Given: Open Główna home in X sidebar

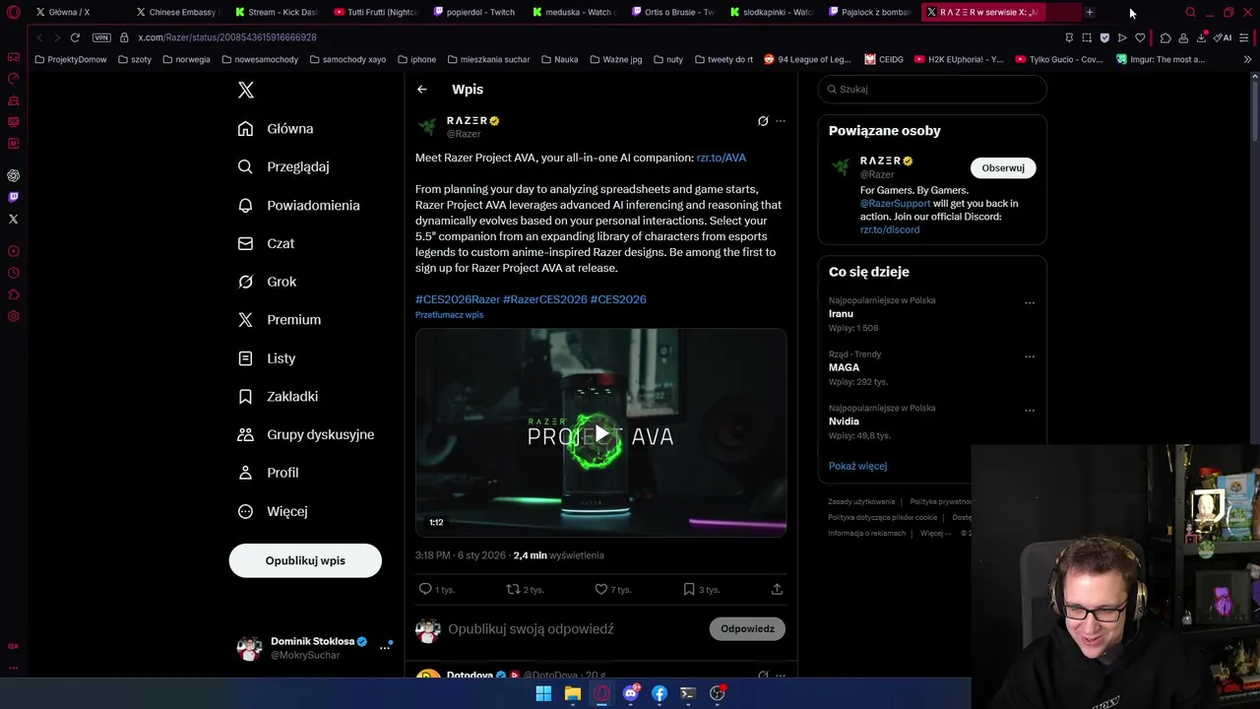Looking at the screenshot, I should click(276, 129).
